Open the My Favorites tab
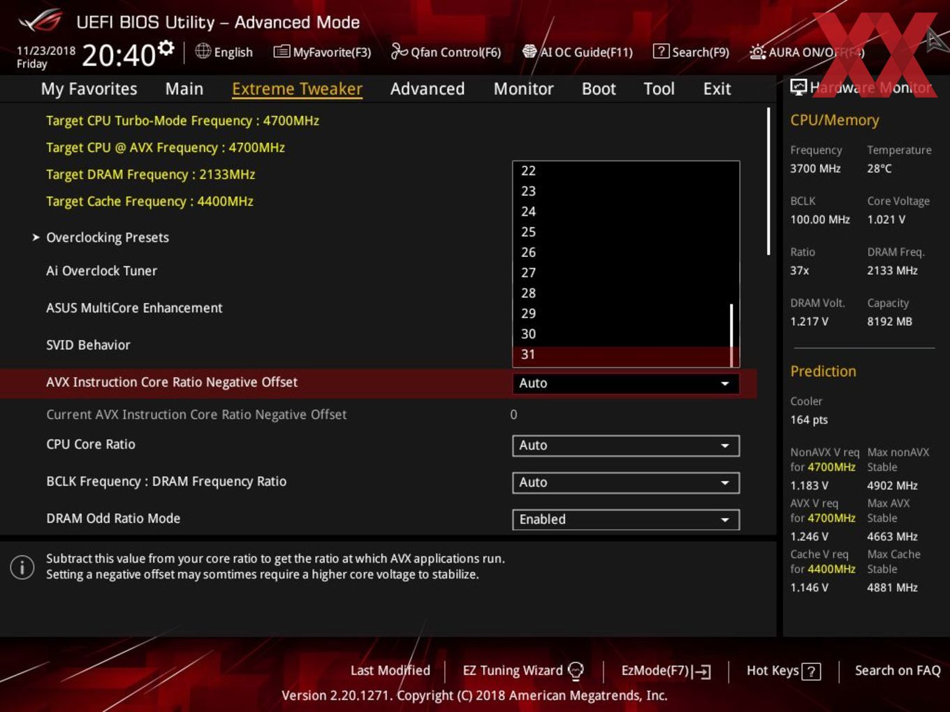Image resolution: width=950 pixels, height=712 pixels. pos(89,89)
